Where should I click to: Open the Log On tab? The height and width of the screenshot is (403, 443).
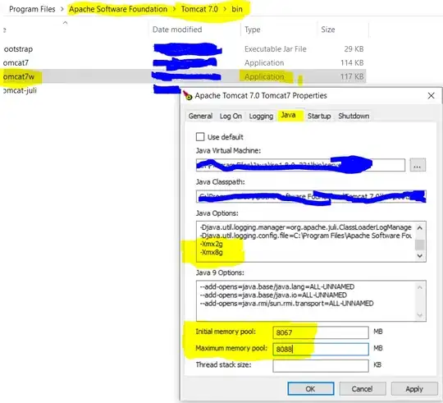pos(231,117)
